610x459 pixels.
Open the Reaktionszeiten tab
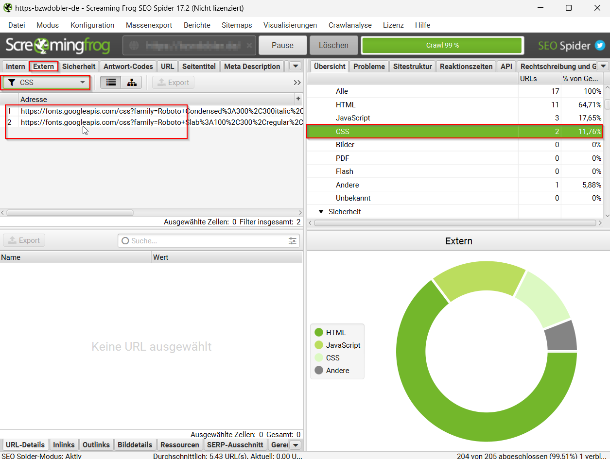pyautogui.click(x=466, y=67)
